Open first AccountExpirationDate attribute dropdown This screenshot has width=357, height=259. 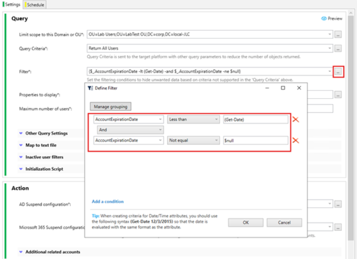(160, 119)
